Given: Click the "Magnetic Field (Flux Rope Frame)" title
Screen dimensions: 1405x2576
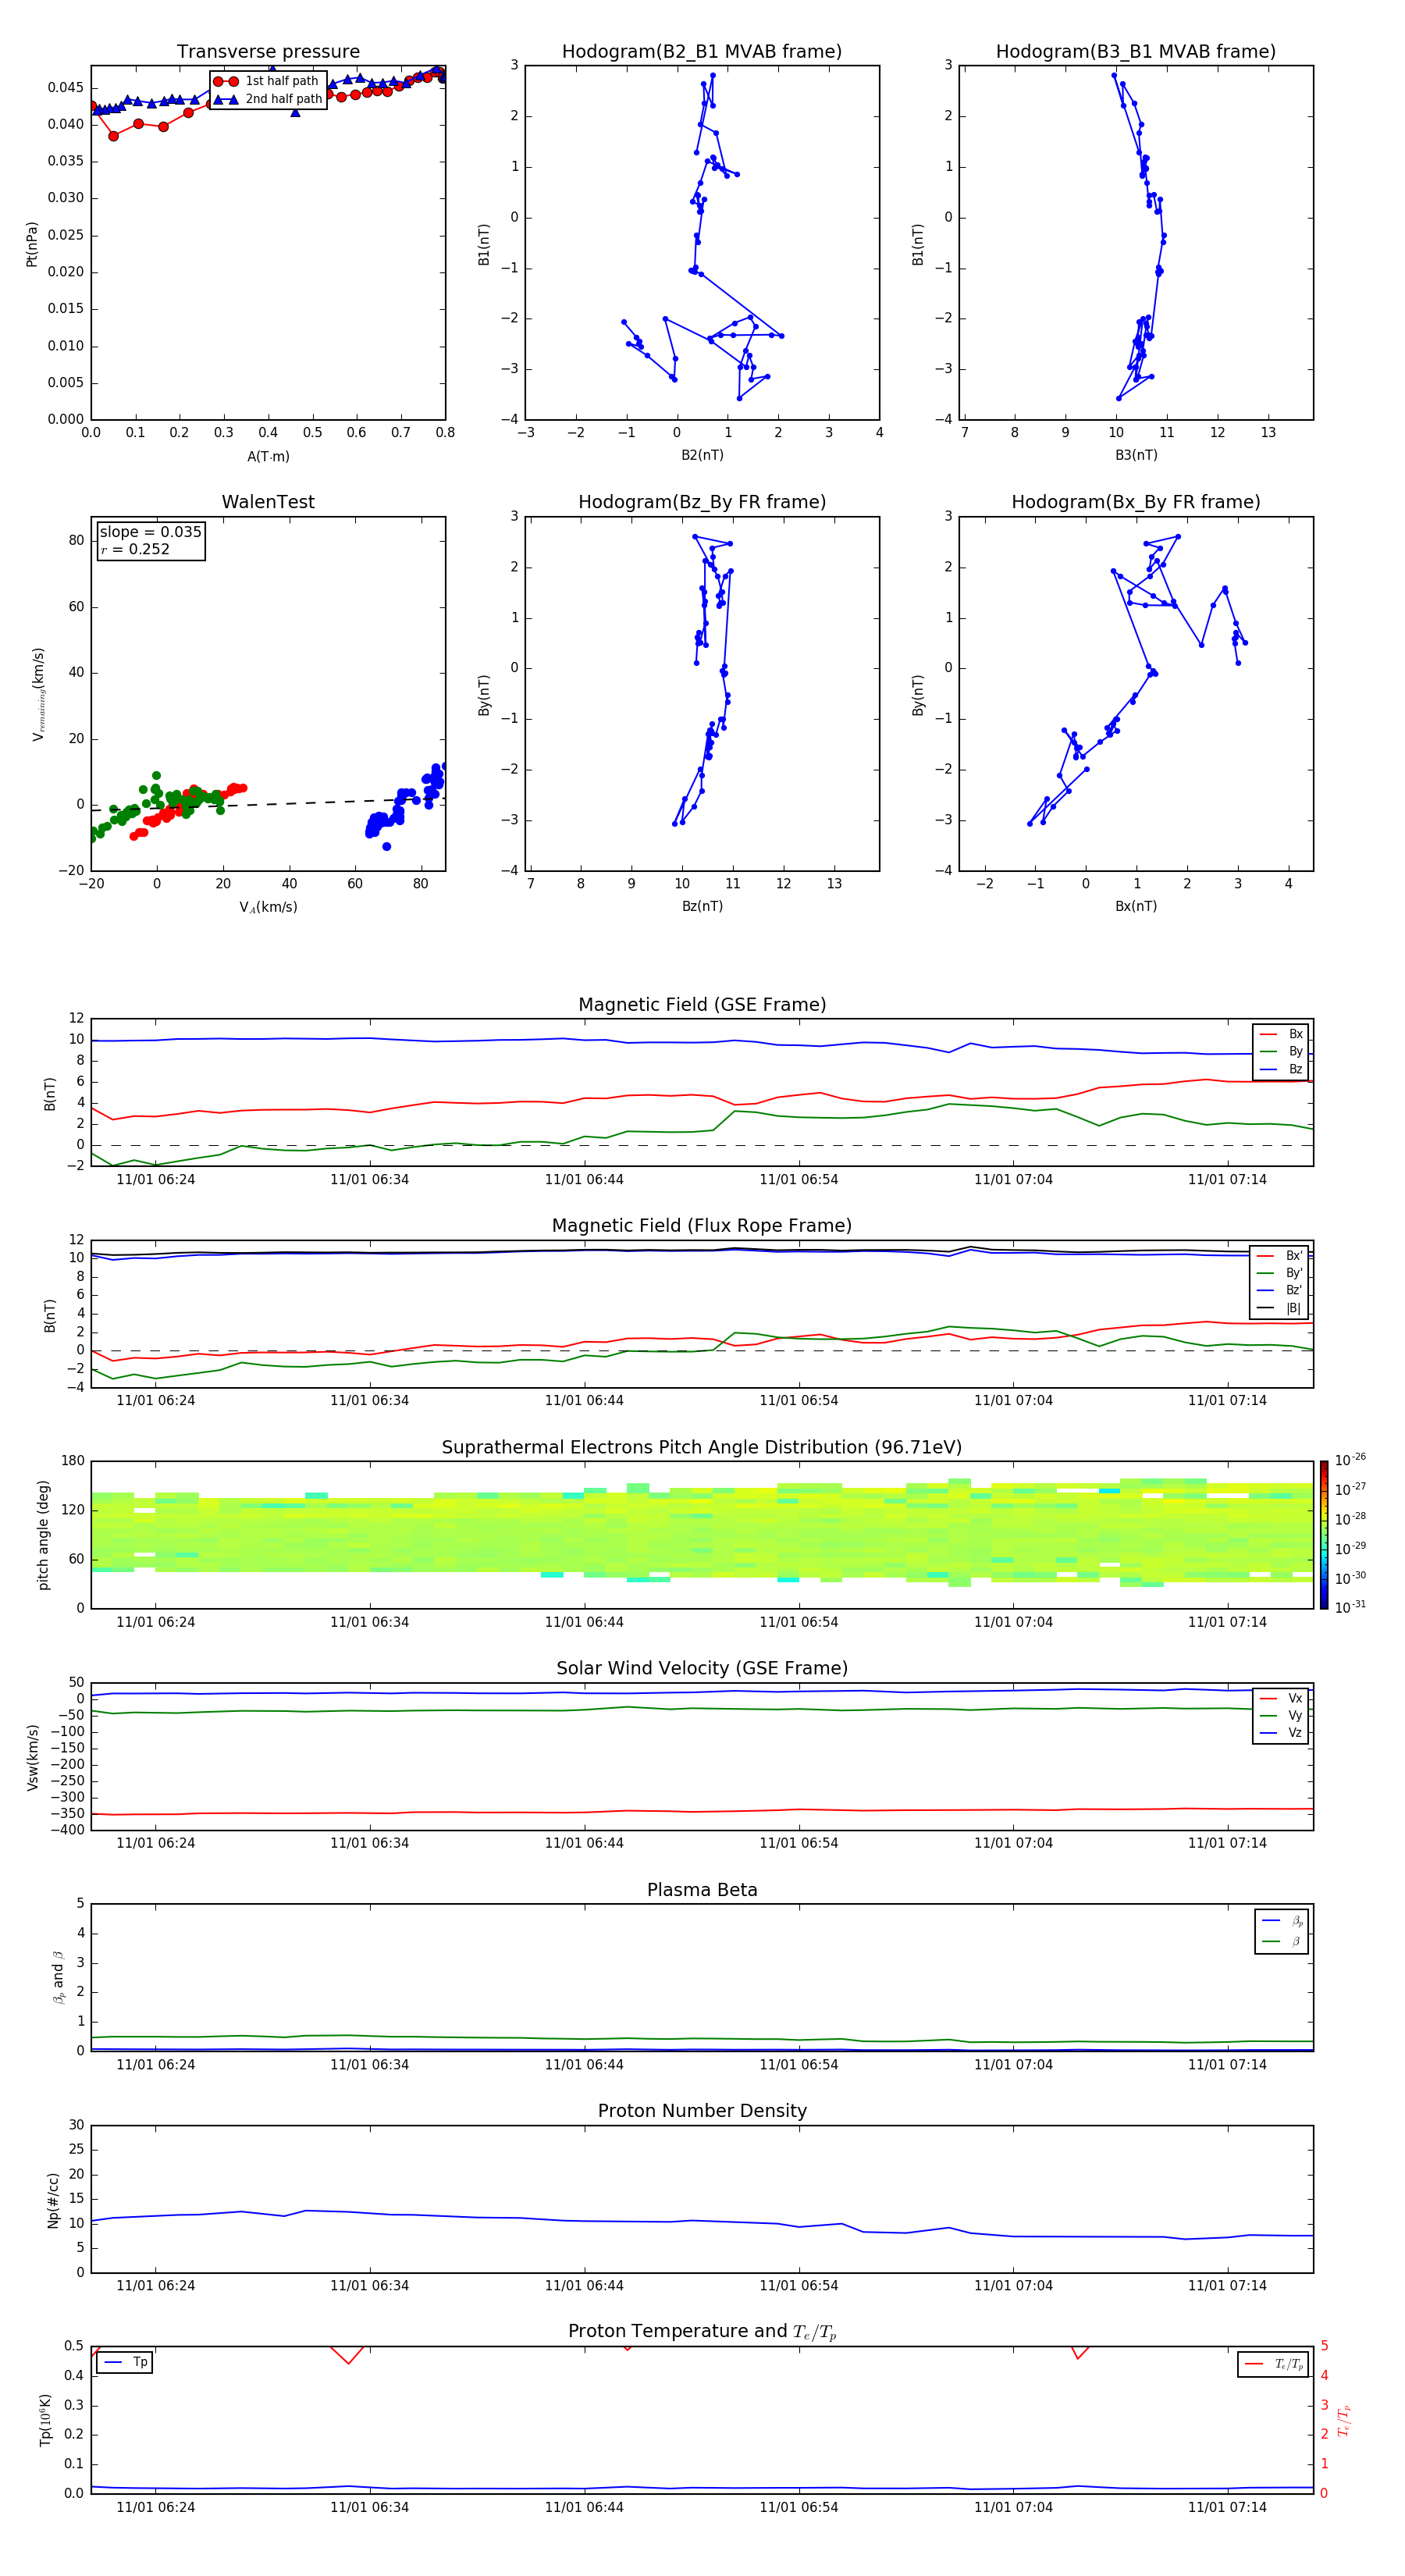Looking at the screenshot, I should 702,1226.
